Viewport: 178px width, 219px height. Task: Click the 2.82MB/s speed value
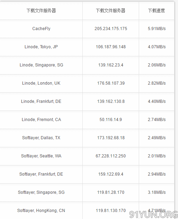[157, 83]
